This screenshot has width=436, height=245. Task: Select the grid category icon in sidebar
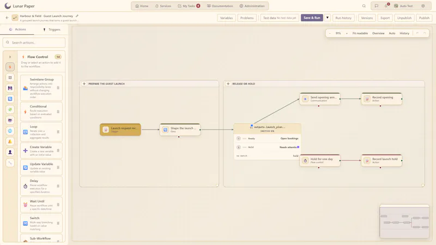point(10,77)
